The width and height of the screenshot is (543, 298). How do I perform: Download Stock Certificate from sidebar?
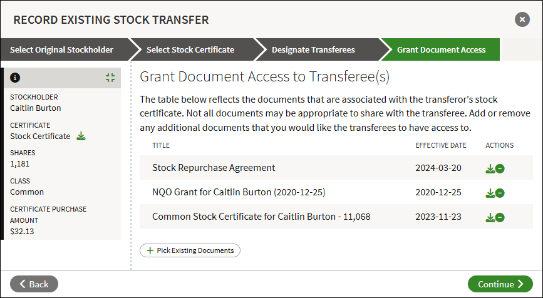[81, 136]
